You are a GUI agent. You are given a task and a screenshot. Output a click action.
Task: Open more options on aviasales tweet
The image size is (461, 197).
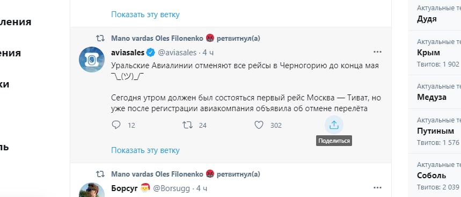pyautogui.click(x=377, y=52)
